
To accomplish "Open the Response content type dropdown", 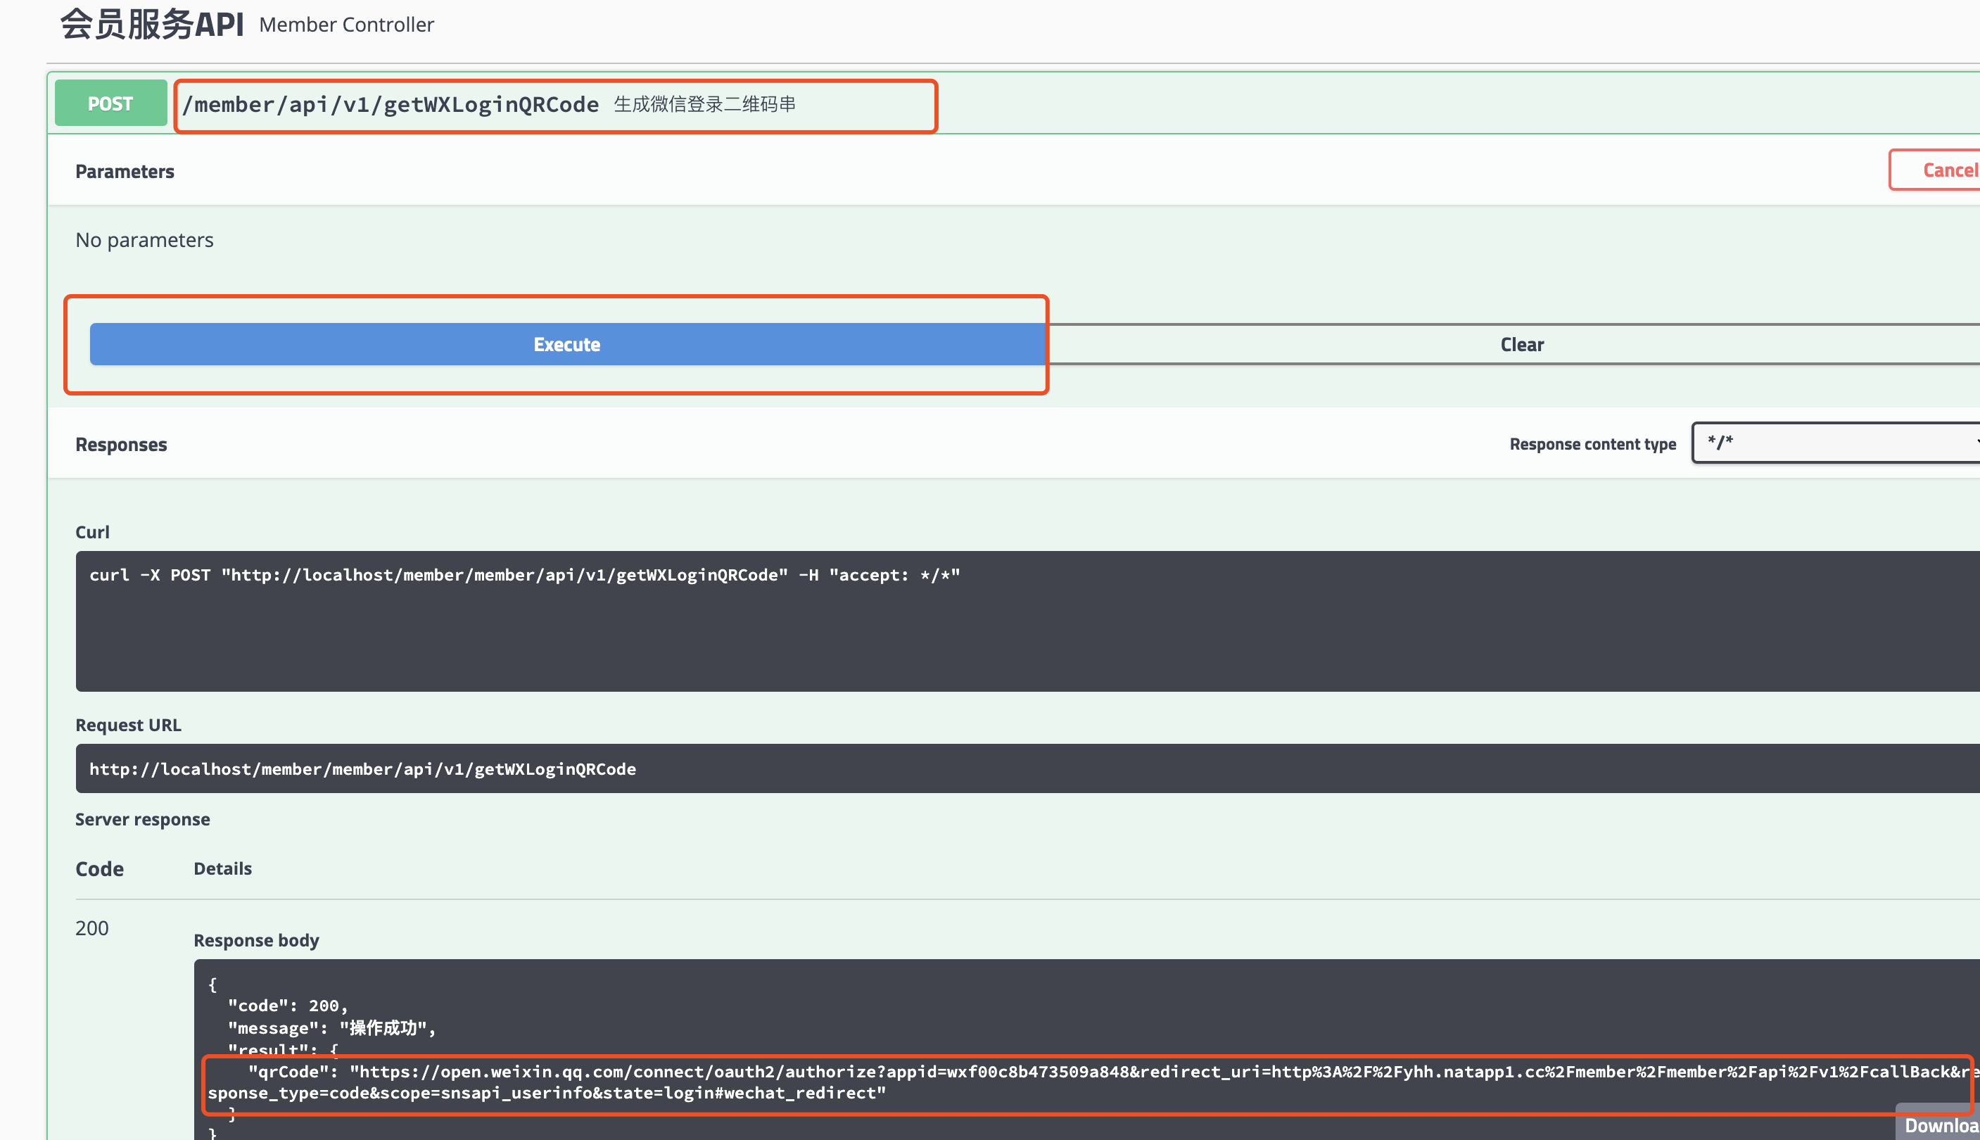I will point(1836,443).
